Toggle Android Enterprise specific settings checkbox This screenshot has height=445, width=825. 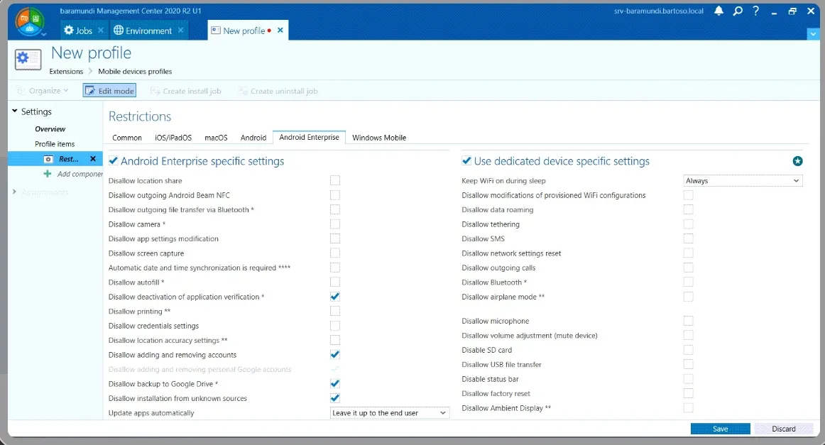coord(113,161)
